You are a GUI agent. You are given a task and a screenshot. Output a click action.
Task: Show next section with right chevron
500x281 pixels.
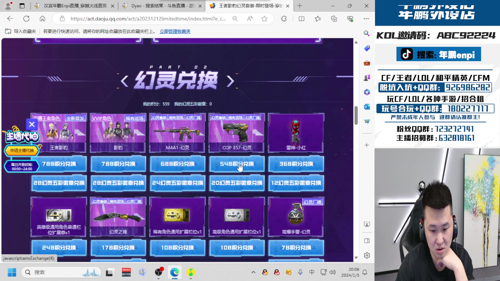click(x=230, y=81)
